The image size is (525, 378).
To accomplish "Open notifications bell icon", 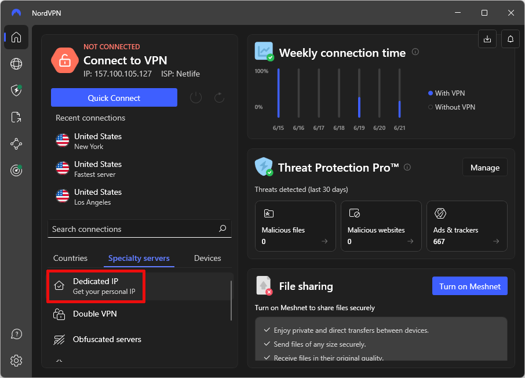I will coord(511,39).
